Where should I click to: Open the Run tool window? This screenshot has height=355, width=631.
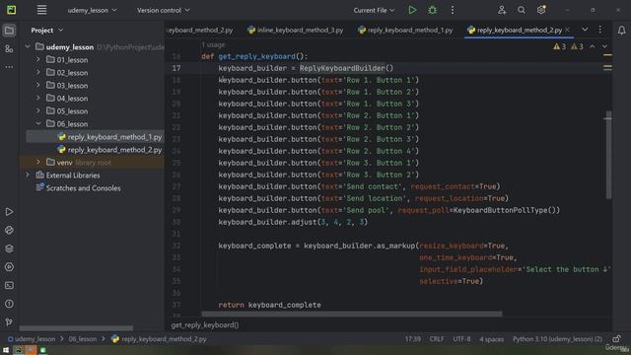click(x=9, y=212)
